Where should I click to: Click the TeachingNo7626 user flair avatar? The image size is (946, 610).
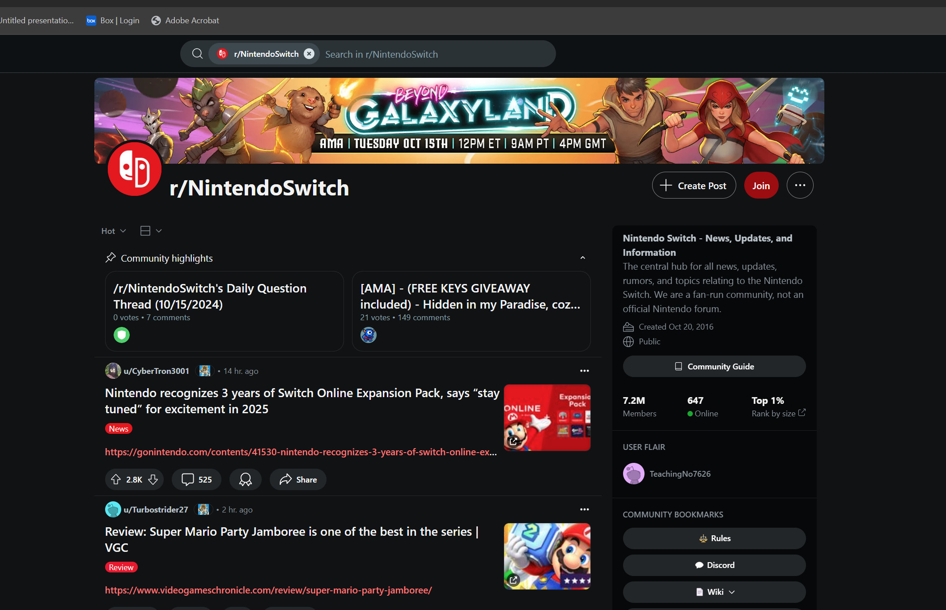pyautogui.click(x=634, y=474)
